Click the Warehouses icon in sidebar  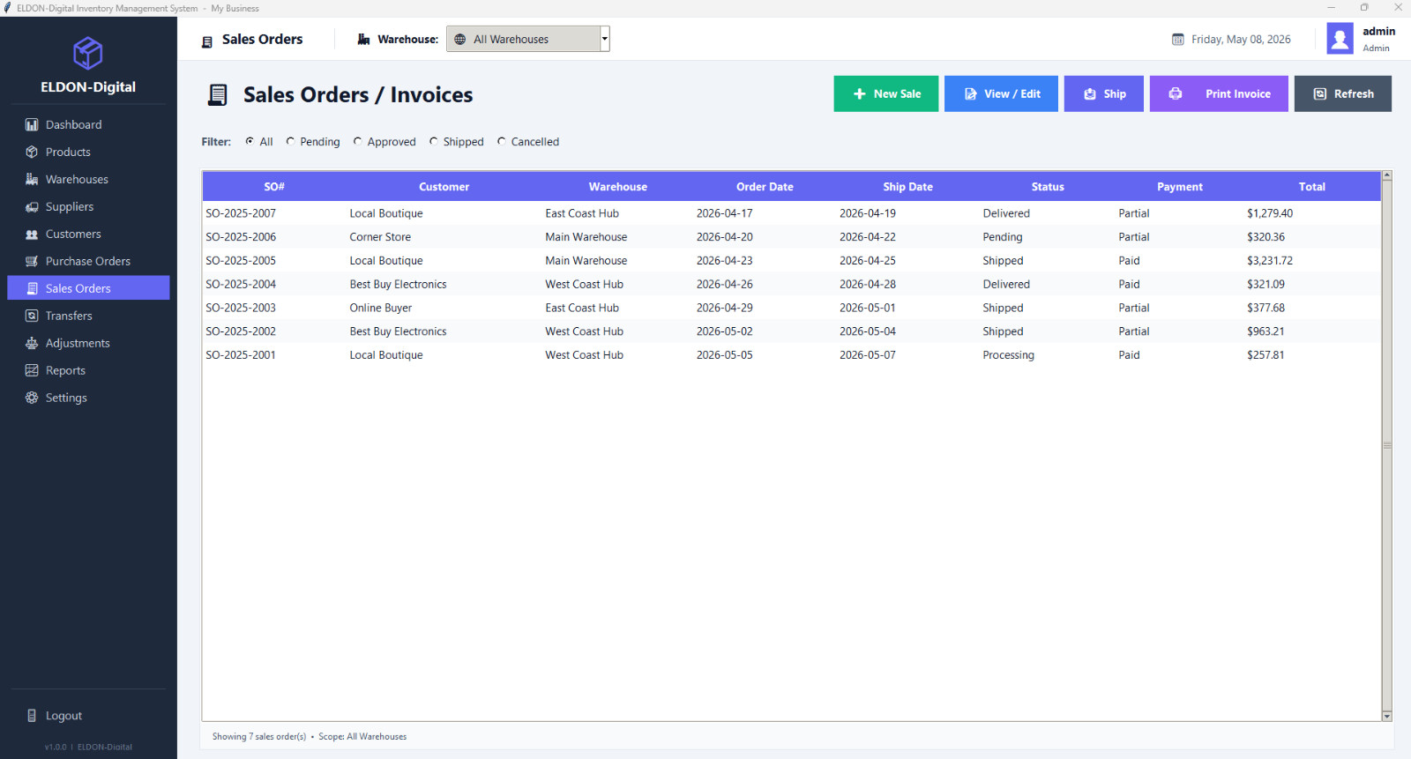click(32, 180)
